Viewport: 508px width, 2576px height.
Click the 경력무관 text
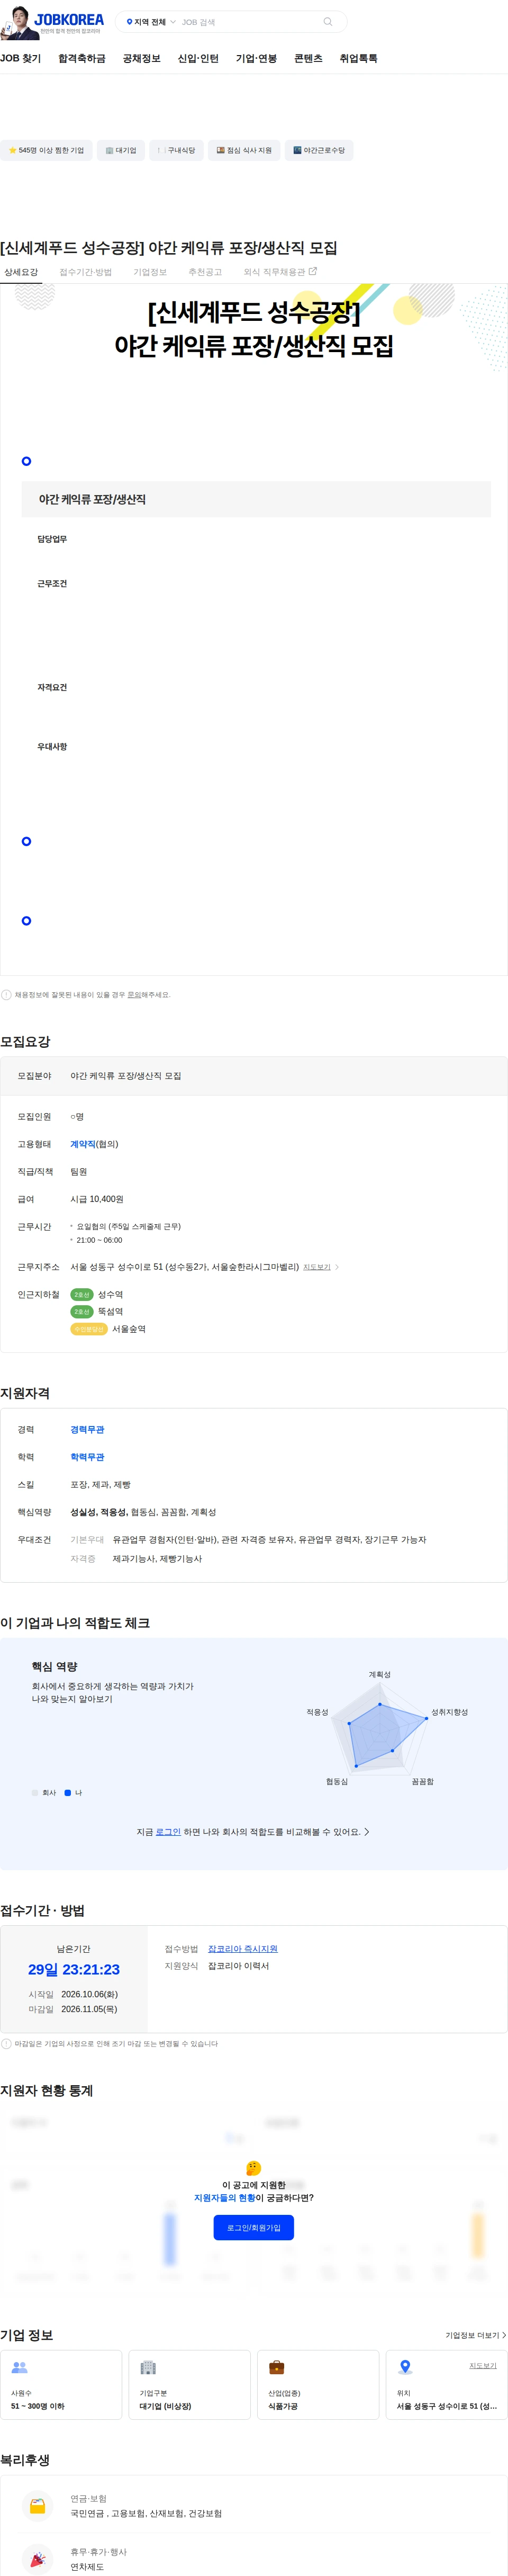87,1429
